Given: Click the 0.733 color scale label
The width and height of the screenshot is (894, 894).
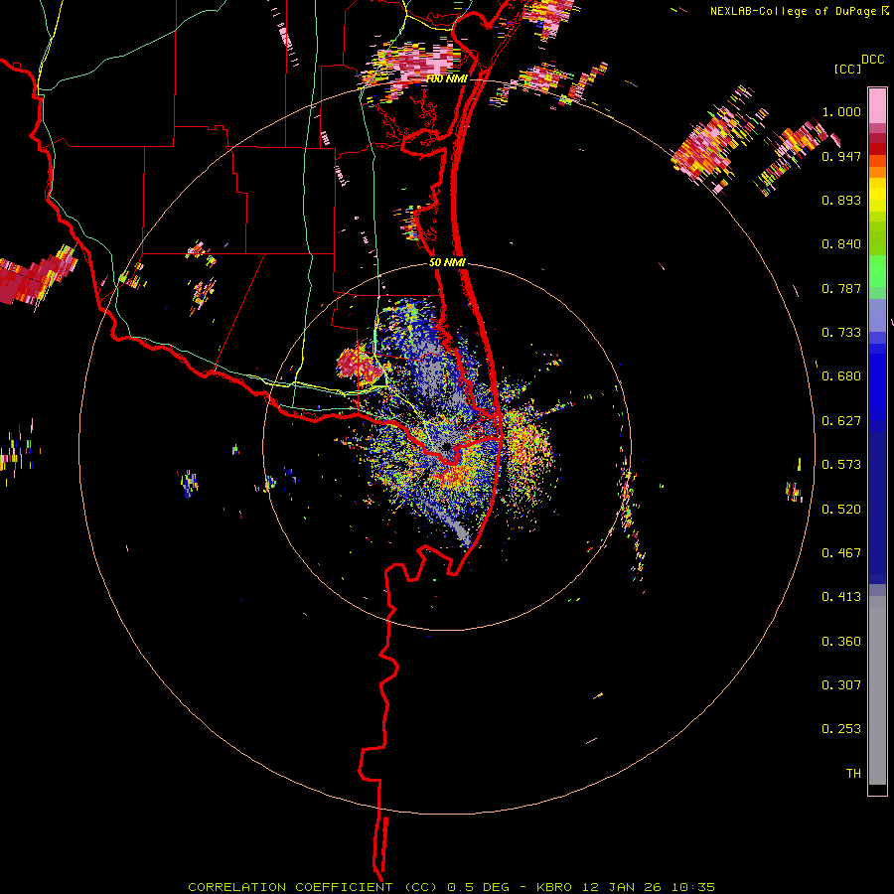Looking at the screenshot, I should click(x=841, y=333).
